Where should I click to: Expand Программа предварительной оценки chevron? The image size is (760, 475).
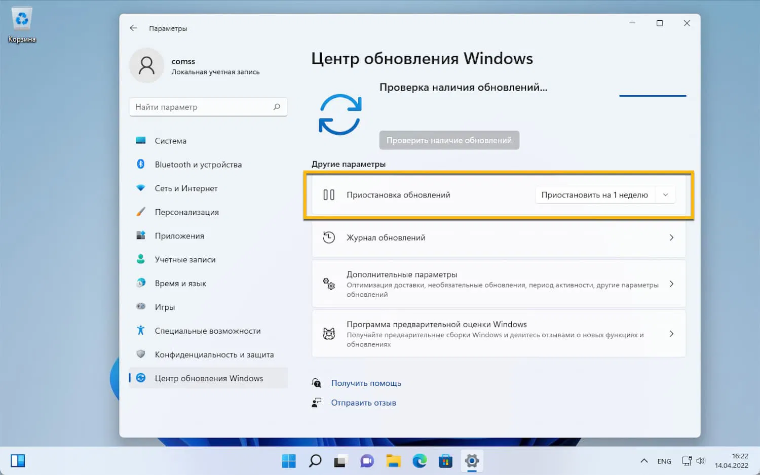click(671, 334)
